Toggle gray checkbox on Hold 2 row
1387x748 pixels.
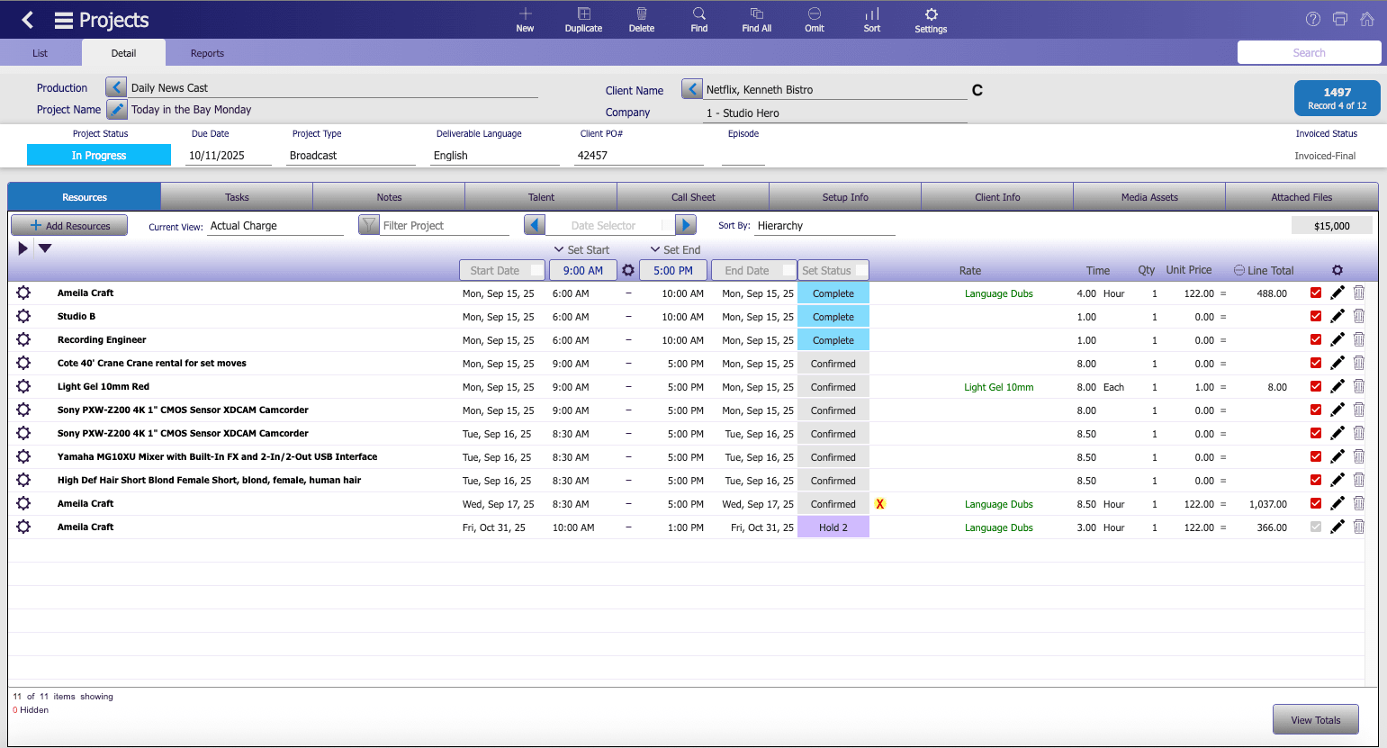click(1316, 527)
